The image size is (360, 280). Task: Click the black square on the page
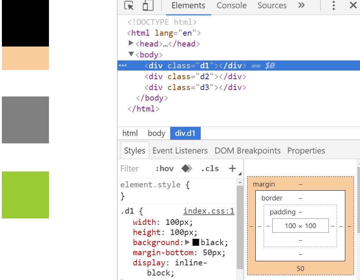[x=26, y=23]
